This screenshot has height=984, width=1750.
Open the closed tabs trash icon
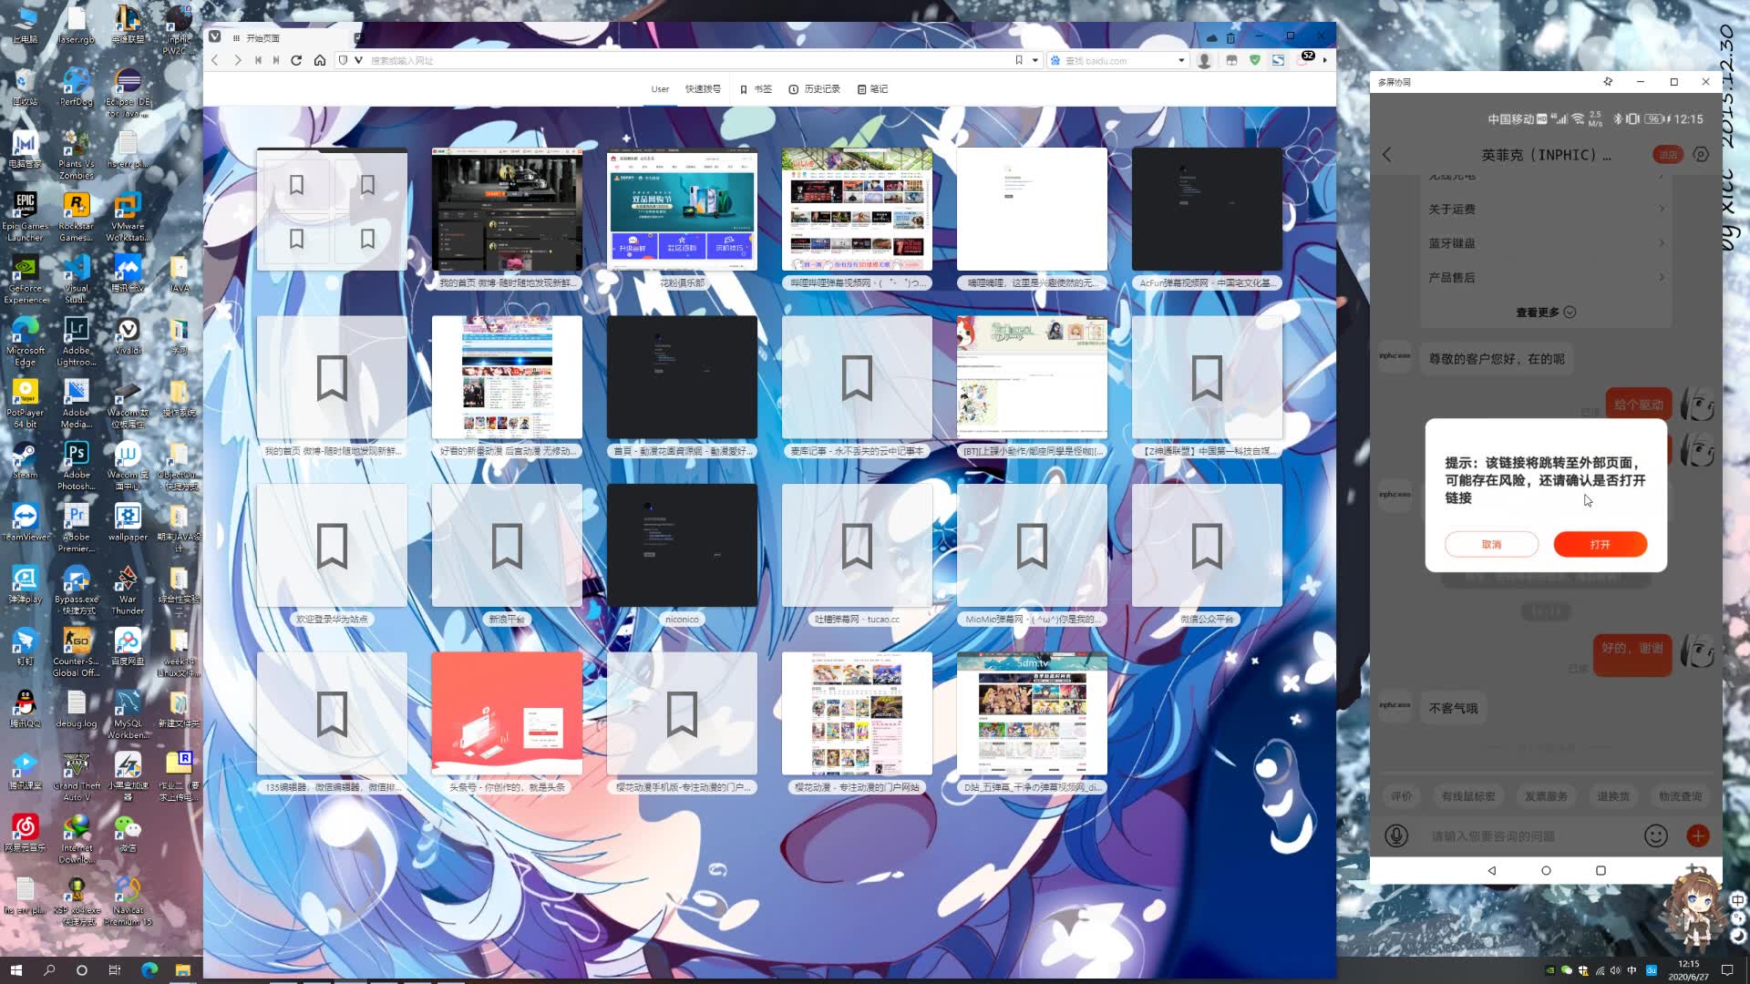click(x=1230, y=37)
